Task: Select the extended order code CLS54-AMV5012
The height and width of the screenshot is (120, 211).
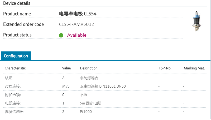Action: click(x=76, y=25)
